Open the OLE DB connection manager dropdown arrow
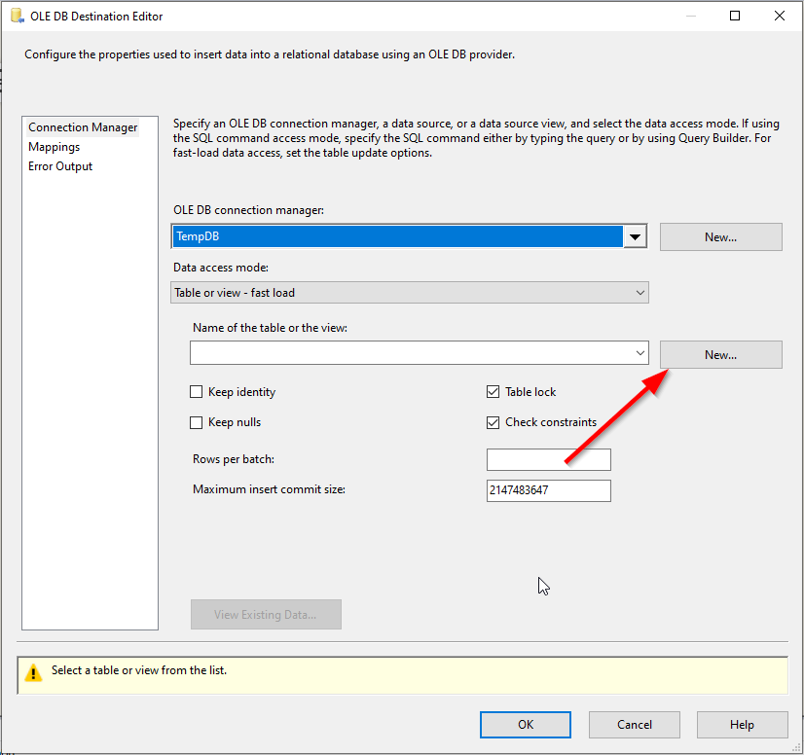This screenshot has width=804, height=755. click(x=636, y=237)
